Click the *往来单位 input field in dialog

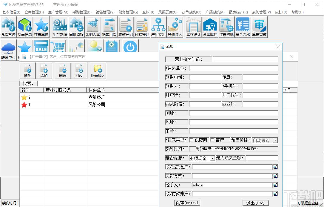[234, 68]
